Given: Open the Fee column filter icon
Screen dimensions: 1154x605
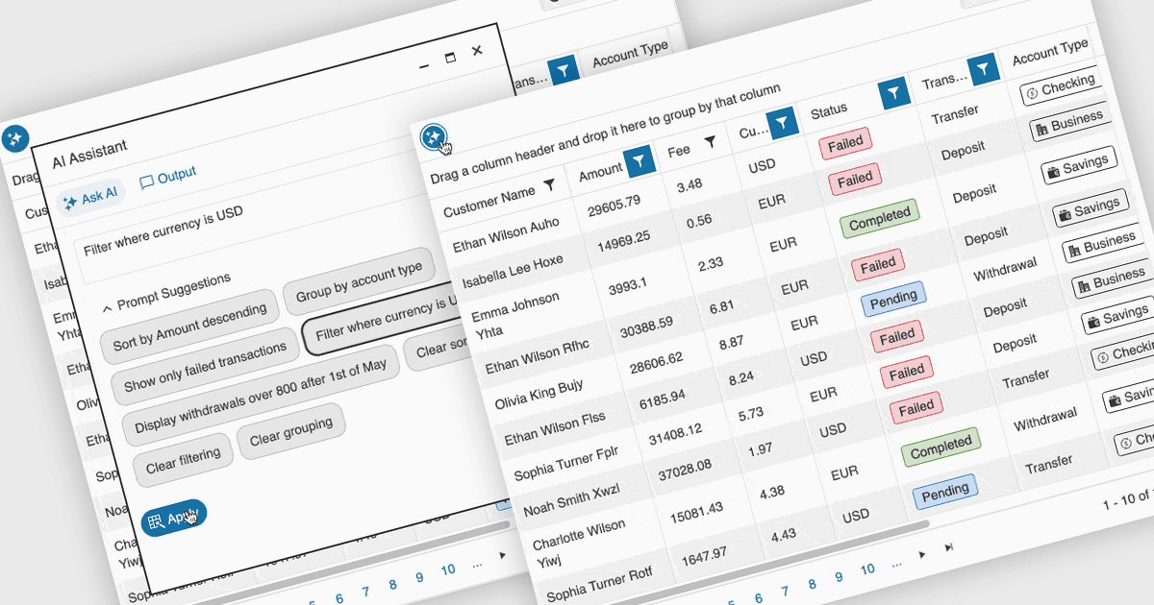Looking at the screenshot, I should pos(710,142).
